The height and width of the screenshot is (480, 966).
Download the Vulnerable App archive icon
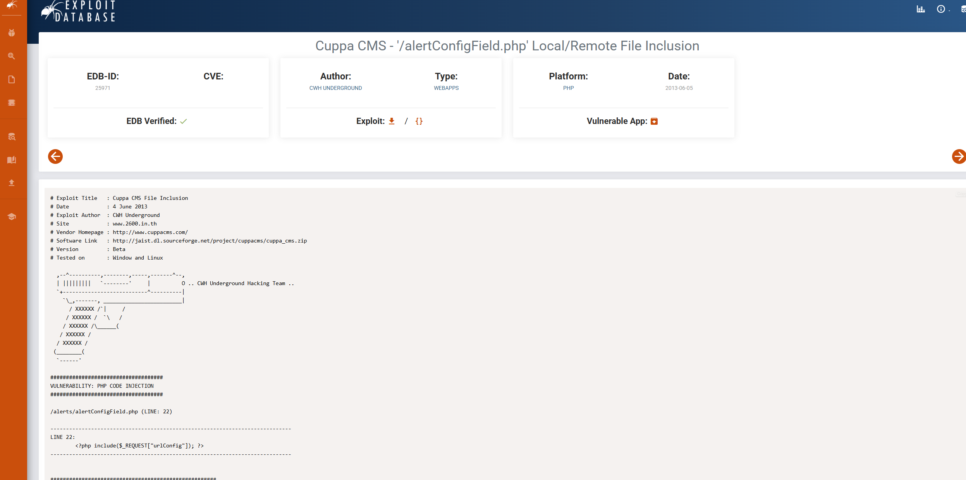[654, 121]
